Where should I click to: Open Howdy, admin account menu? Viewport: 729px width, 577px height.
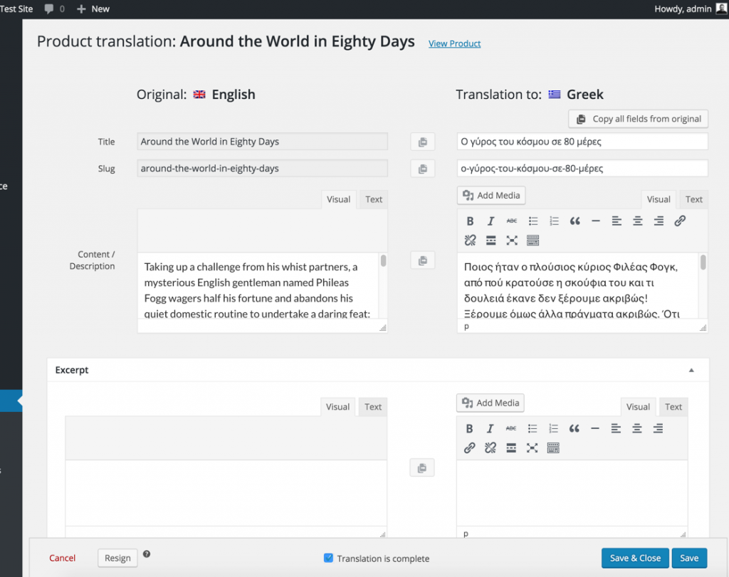click(691, 9)
